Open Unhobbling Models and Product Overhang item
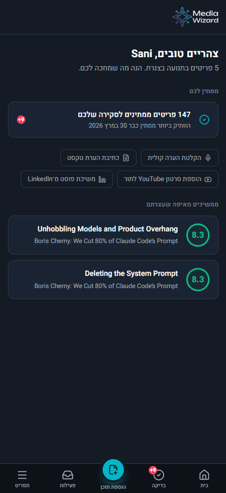Image resolution: width=226 pixels, height=493 pixels. pos(113,235)
